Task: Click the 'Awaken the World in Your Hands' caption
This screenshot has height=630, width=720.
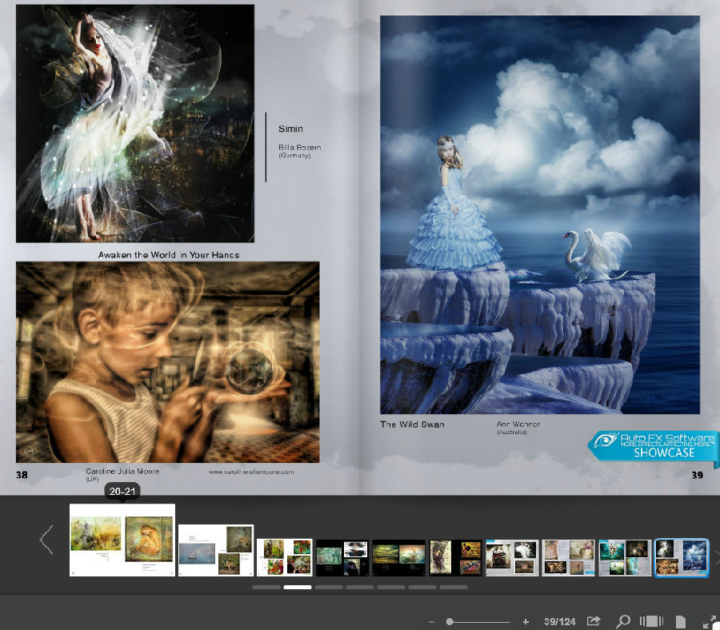Action: (169, 255)
